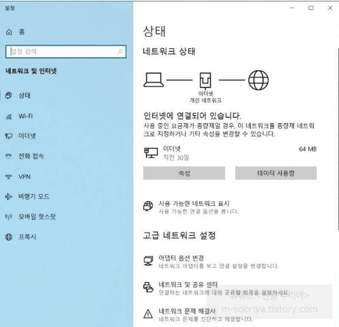
Task: Open the 이더넷 settings page
Action: (x=27, y=136)
